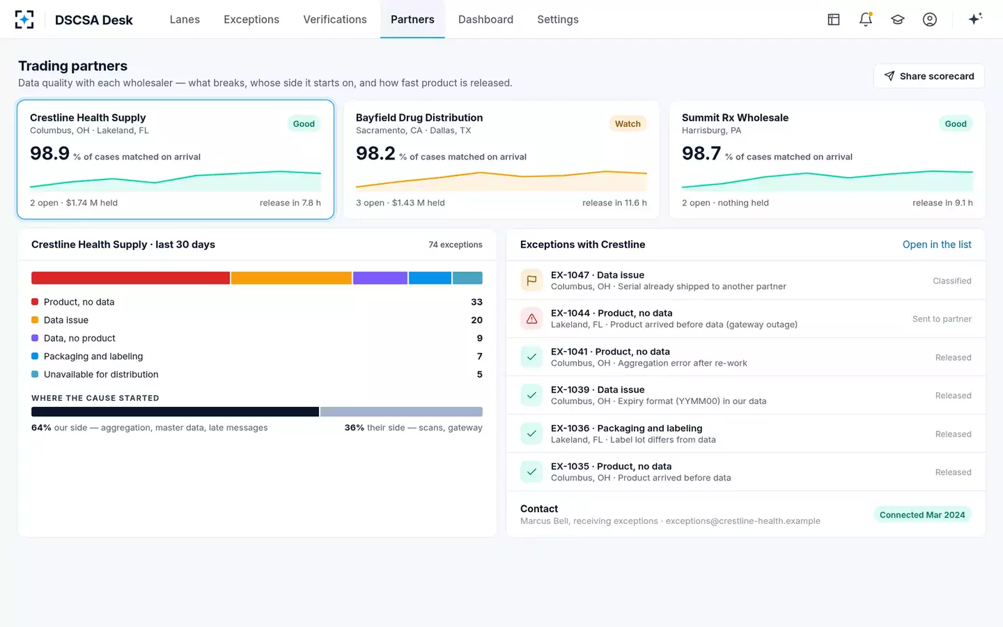Click the Share scorecard button

coord(929,76)
